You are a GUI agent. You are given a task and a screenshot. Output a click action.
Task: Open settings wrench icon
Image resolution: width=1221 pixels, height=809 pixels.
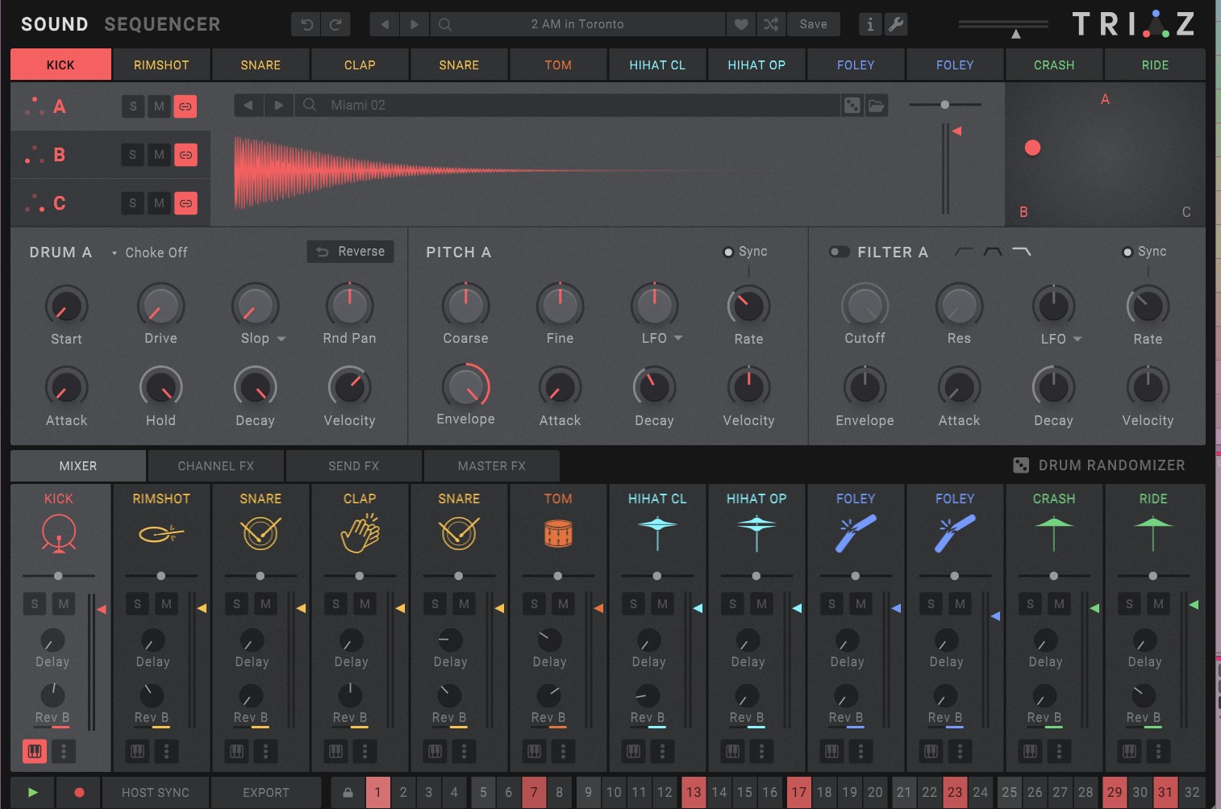tap(896, 24)
